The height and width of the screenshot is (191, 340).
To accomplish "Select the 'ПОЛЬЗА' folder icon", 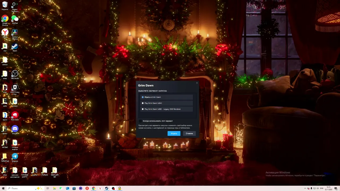I will click(45, 171).
